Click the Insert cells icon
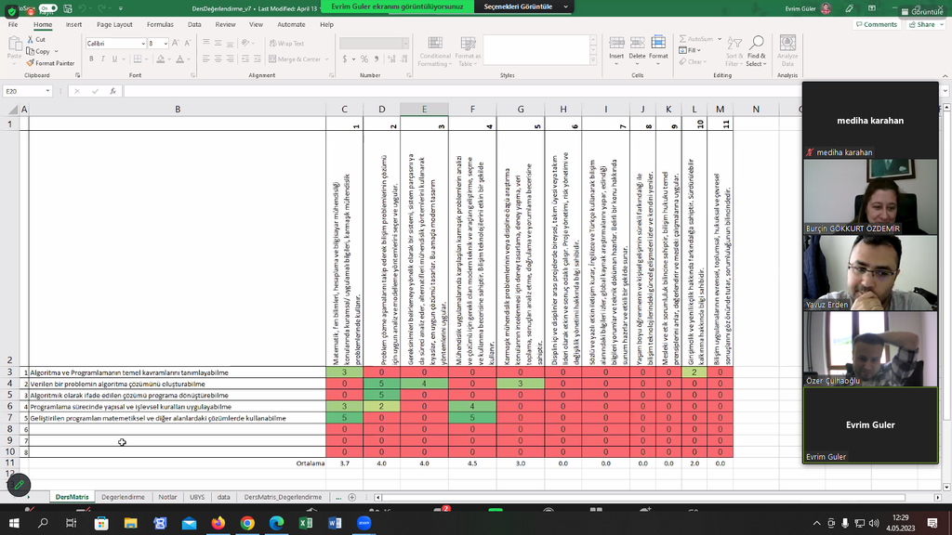This screenshot has height=535, width=952. tap(616, 43)
